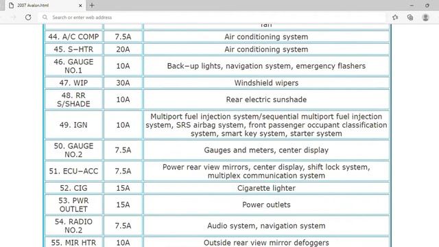Image resolution: width=439 pixels, height=247 pixels.
Task: Select the 52. CIG cell
Action: coord(73,188)
